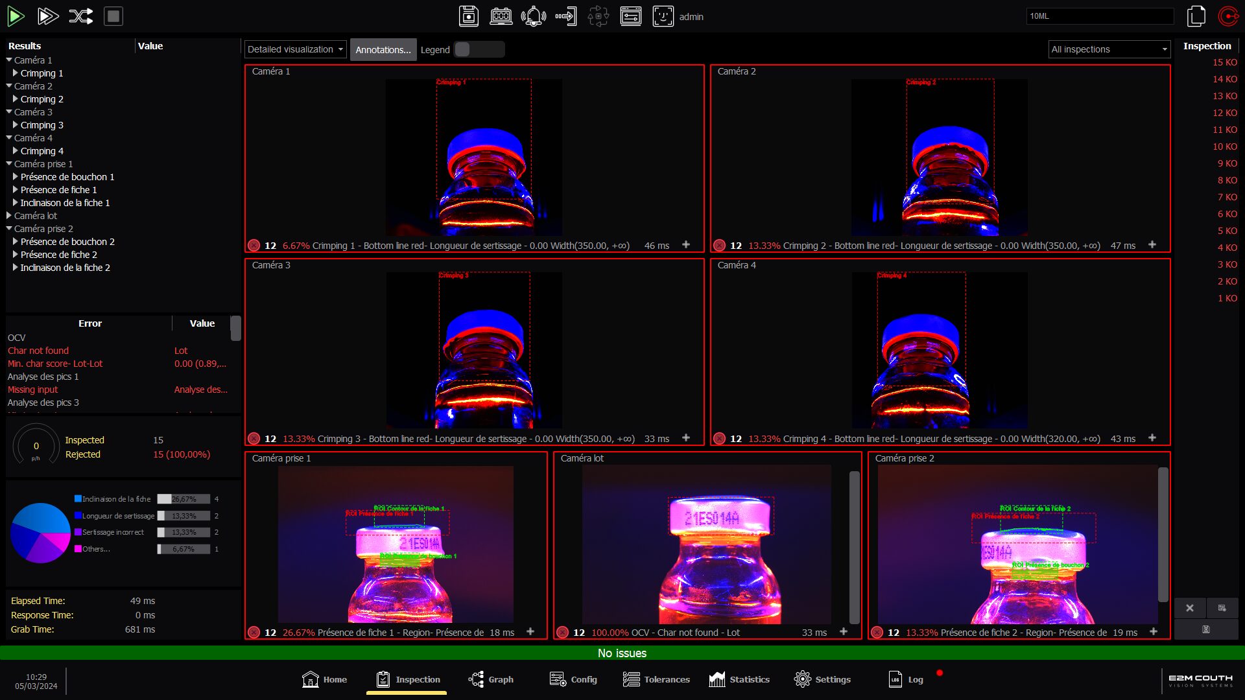The width and height of the screenshot is (1245, 700).
Task: Collapse the Caméra prise 2 node
Action: [9, 229]
